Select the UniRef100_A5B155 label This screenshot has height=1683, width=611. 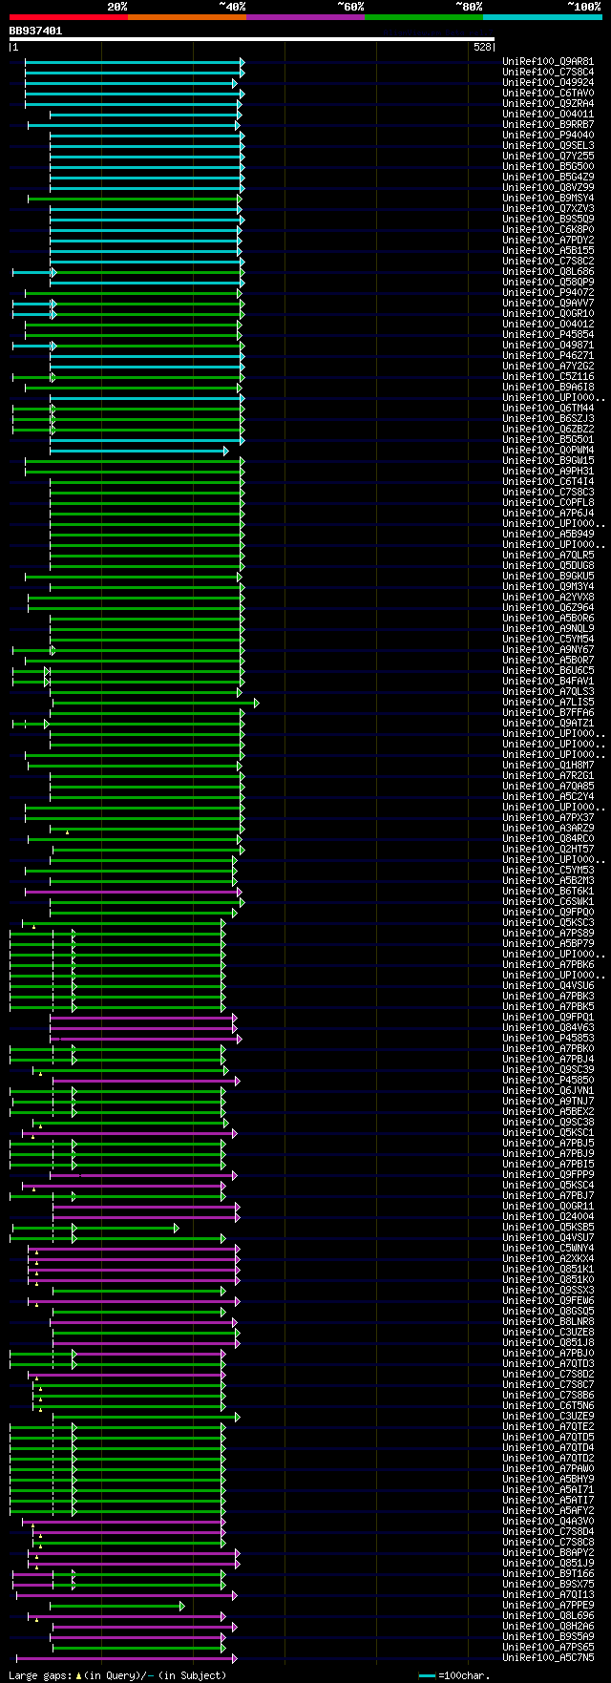(548, 250)
